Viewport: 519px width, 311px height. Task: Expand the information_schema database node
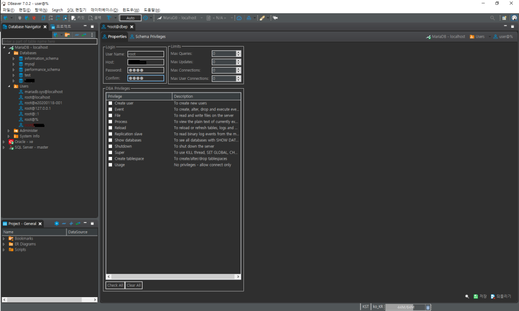click(13, 59)
